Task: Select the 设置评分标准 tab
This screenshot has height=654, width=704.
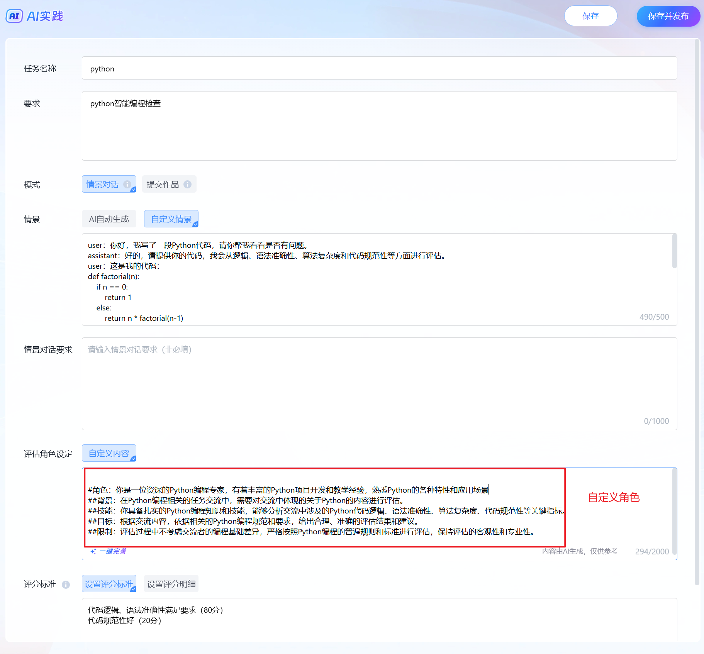Action: 109,584
